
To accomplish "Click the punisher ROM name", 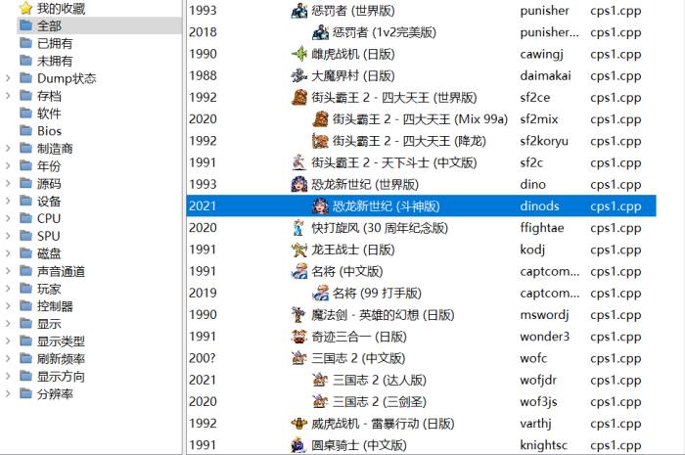I will click(545, 11).
